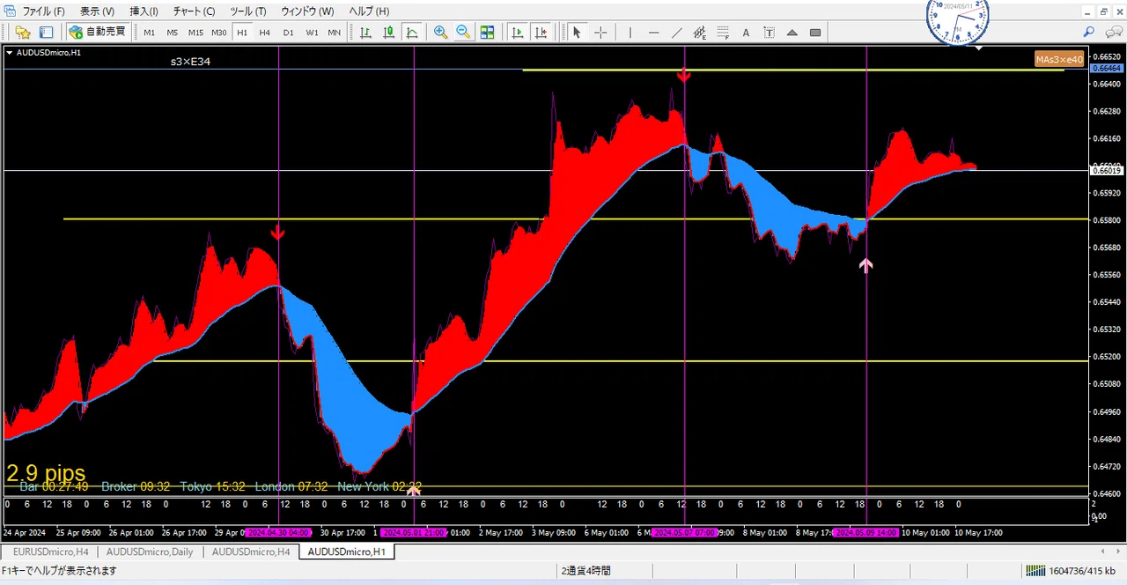Select candlestick chart display icon
Screen dimensions: 1127x585
click(x=388, y=32)
